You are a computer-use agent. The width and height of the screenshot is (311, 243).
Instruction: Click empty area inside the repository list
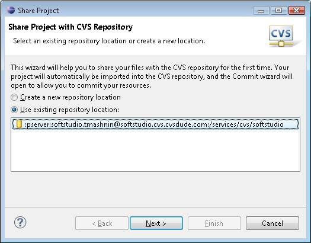(155, 151)
